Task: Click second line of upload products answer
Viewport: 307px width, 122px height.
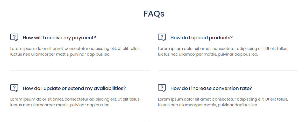Action: (208, 54)
